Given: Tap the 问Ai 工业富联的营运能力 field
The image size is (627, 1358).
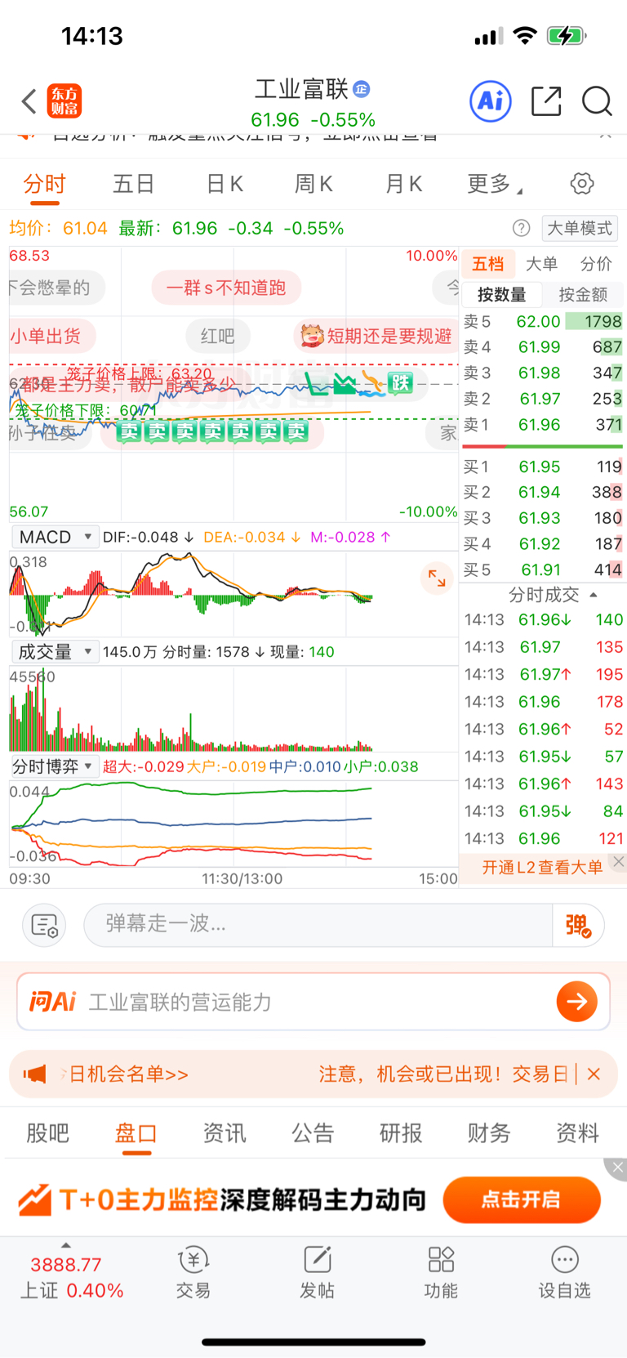Looking at the screenshot, I should [x=313, y=1002].
